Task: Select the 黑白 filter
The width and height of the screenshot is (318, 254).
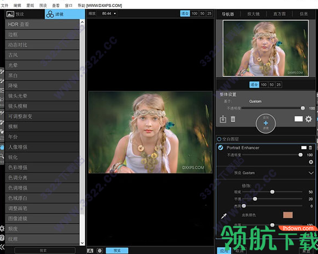Action: point(42,76)
